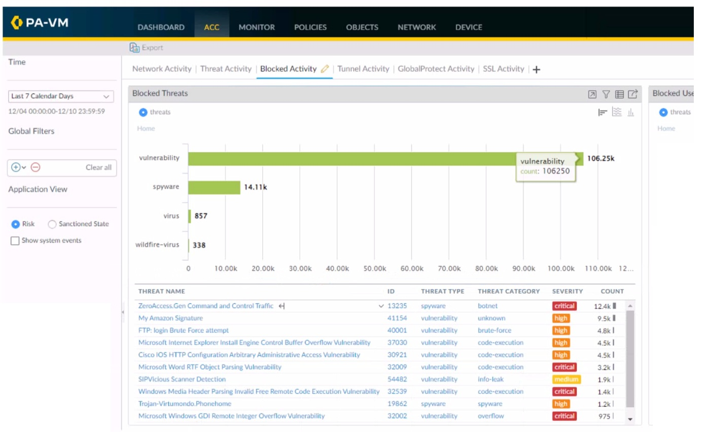This screenshot has width=708, height=432.
Task: Switch chart to stacked area view
Action: point(617,112)
